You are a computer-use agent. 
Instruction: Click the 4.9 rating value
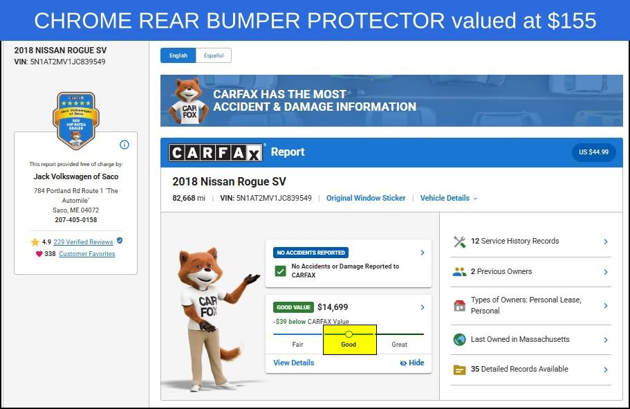tap(46, 242)
